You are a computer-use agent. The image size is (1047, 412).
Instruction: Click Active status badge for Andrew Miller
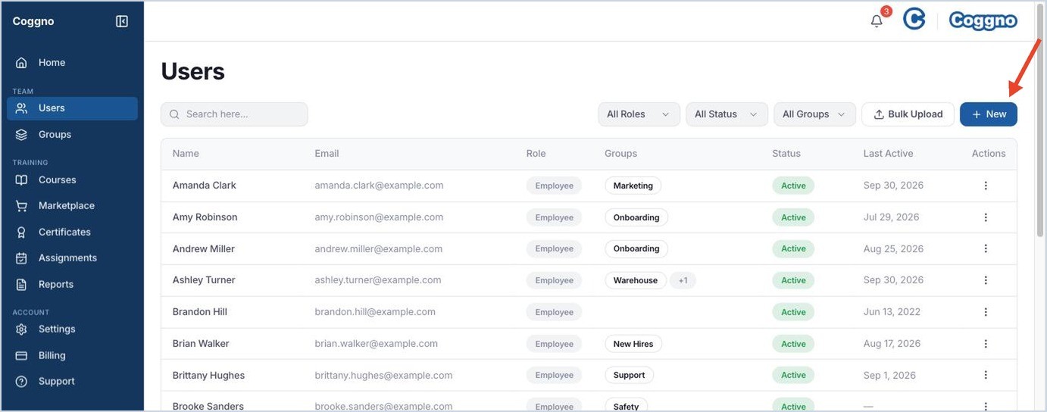(x=793, y=248)
